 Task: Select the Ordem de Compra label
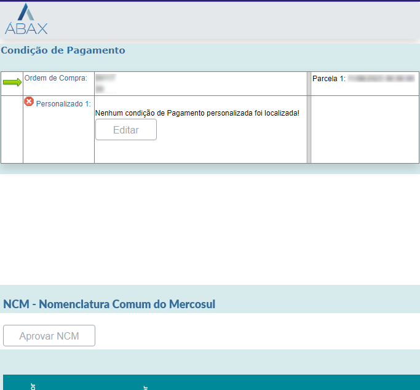point(55,78)
